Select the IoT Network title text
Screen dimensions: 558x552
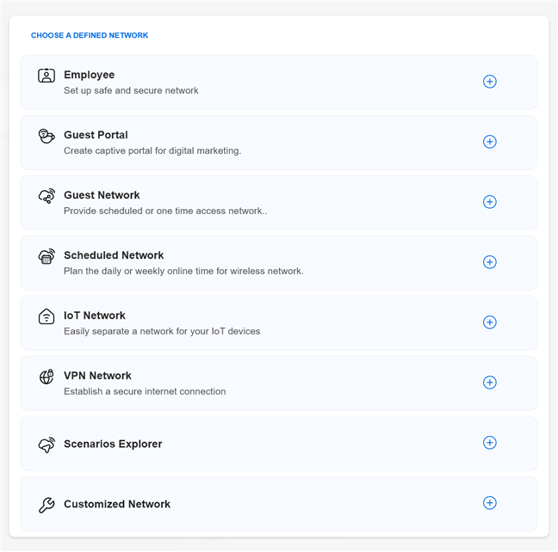(x=95, y=316)
